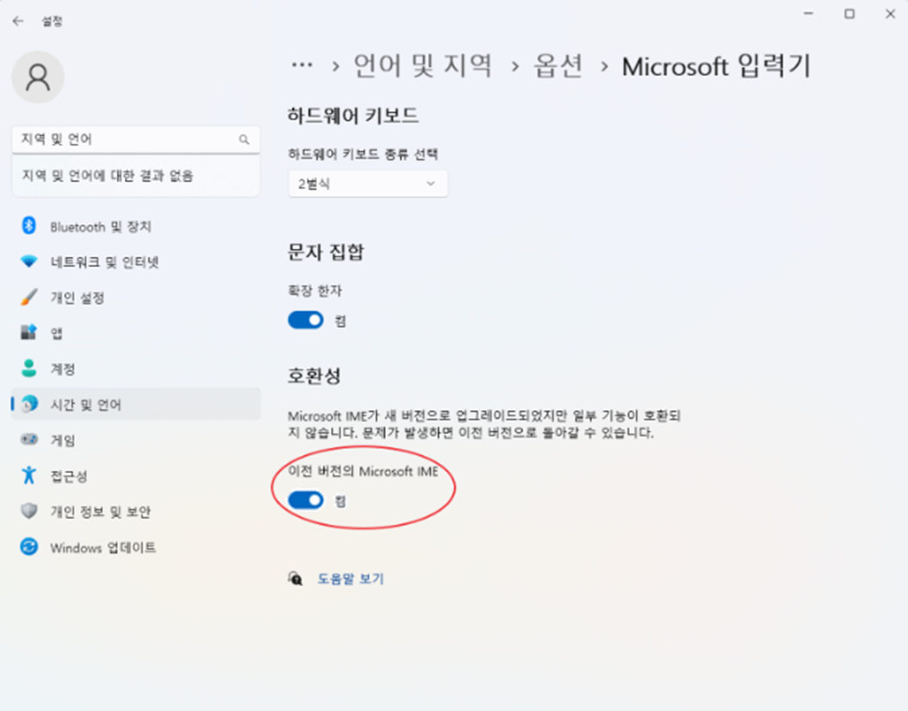908x711 pixels.
Task: Click the personalization brush icon
Action: (28, 297)
